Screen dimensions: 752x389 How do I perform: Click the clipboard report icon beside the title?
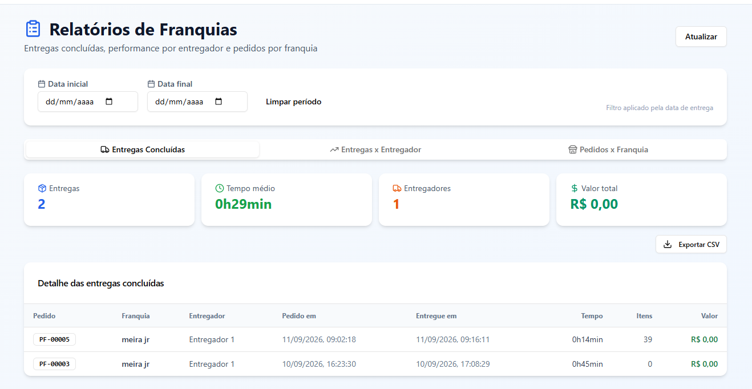33,29
